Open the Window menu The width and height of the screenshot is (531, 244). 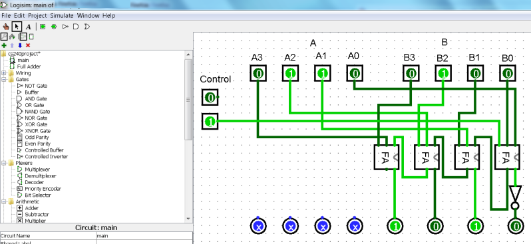(88, 15)
